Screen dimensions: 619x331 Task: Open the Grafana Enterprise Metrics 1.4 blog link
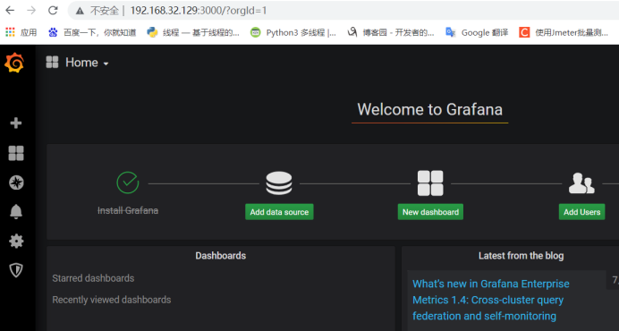[x=491, y=300]
